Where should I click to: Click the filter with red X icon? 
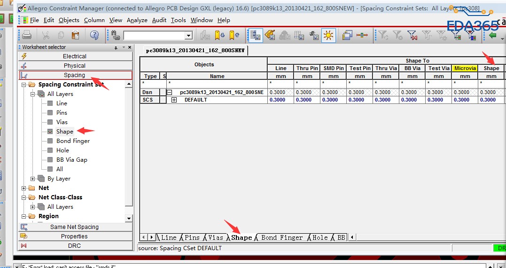412,35
